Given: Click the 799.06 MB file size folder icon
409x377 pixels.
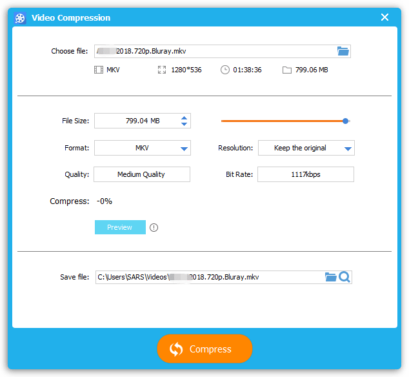Looking at the screenshot, I should coord(287,70).
